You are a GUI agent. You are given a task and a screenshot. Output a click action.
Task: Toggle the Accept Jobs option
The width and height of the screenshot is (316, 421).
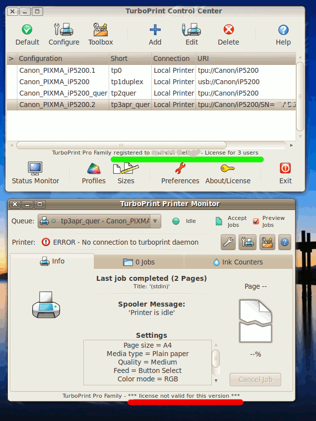[219, 221]
